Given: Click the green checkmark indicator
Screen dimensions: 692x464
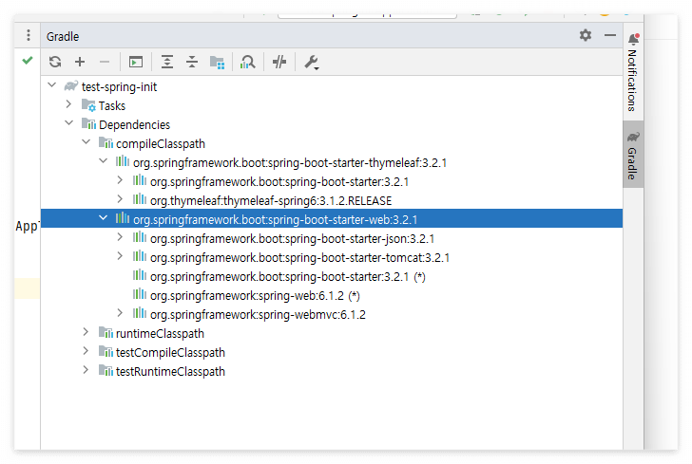Looking at the screenshot, I should click(28, 61).
